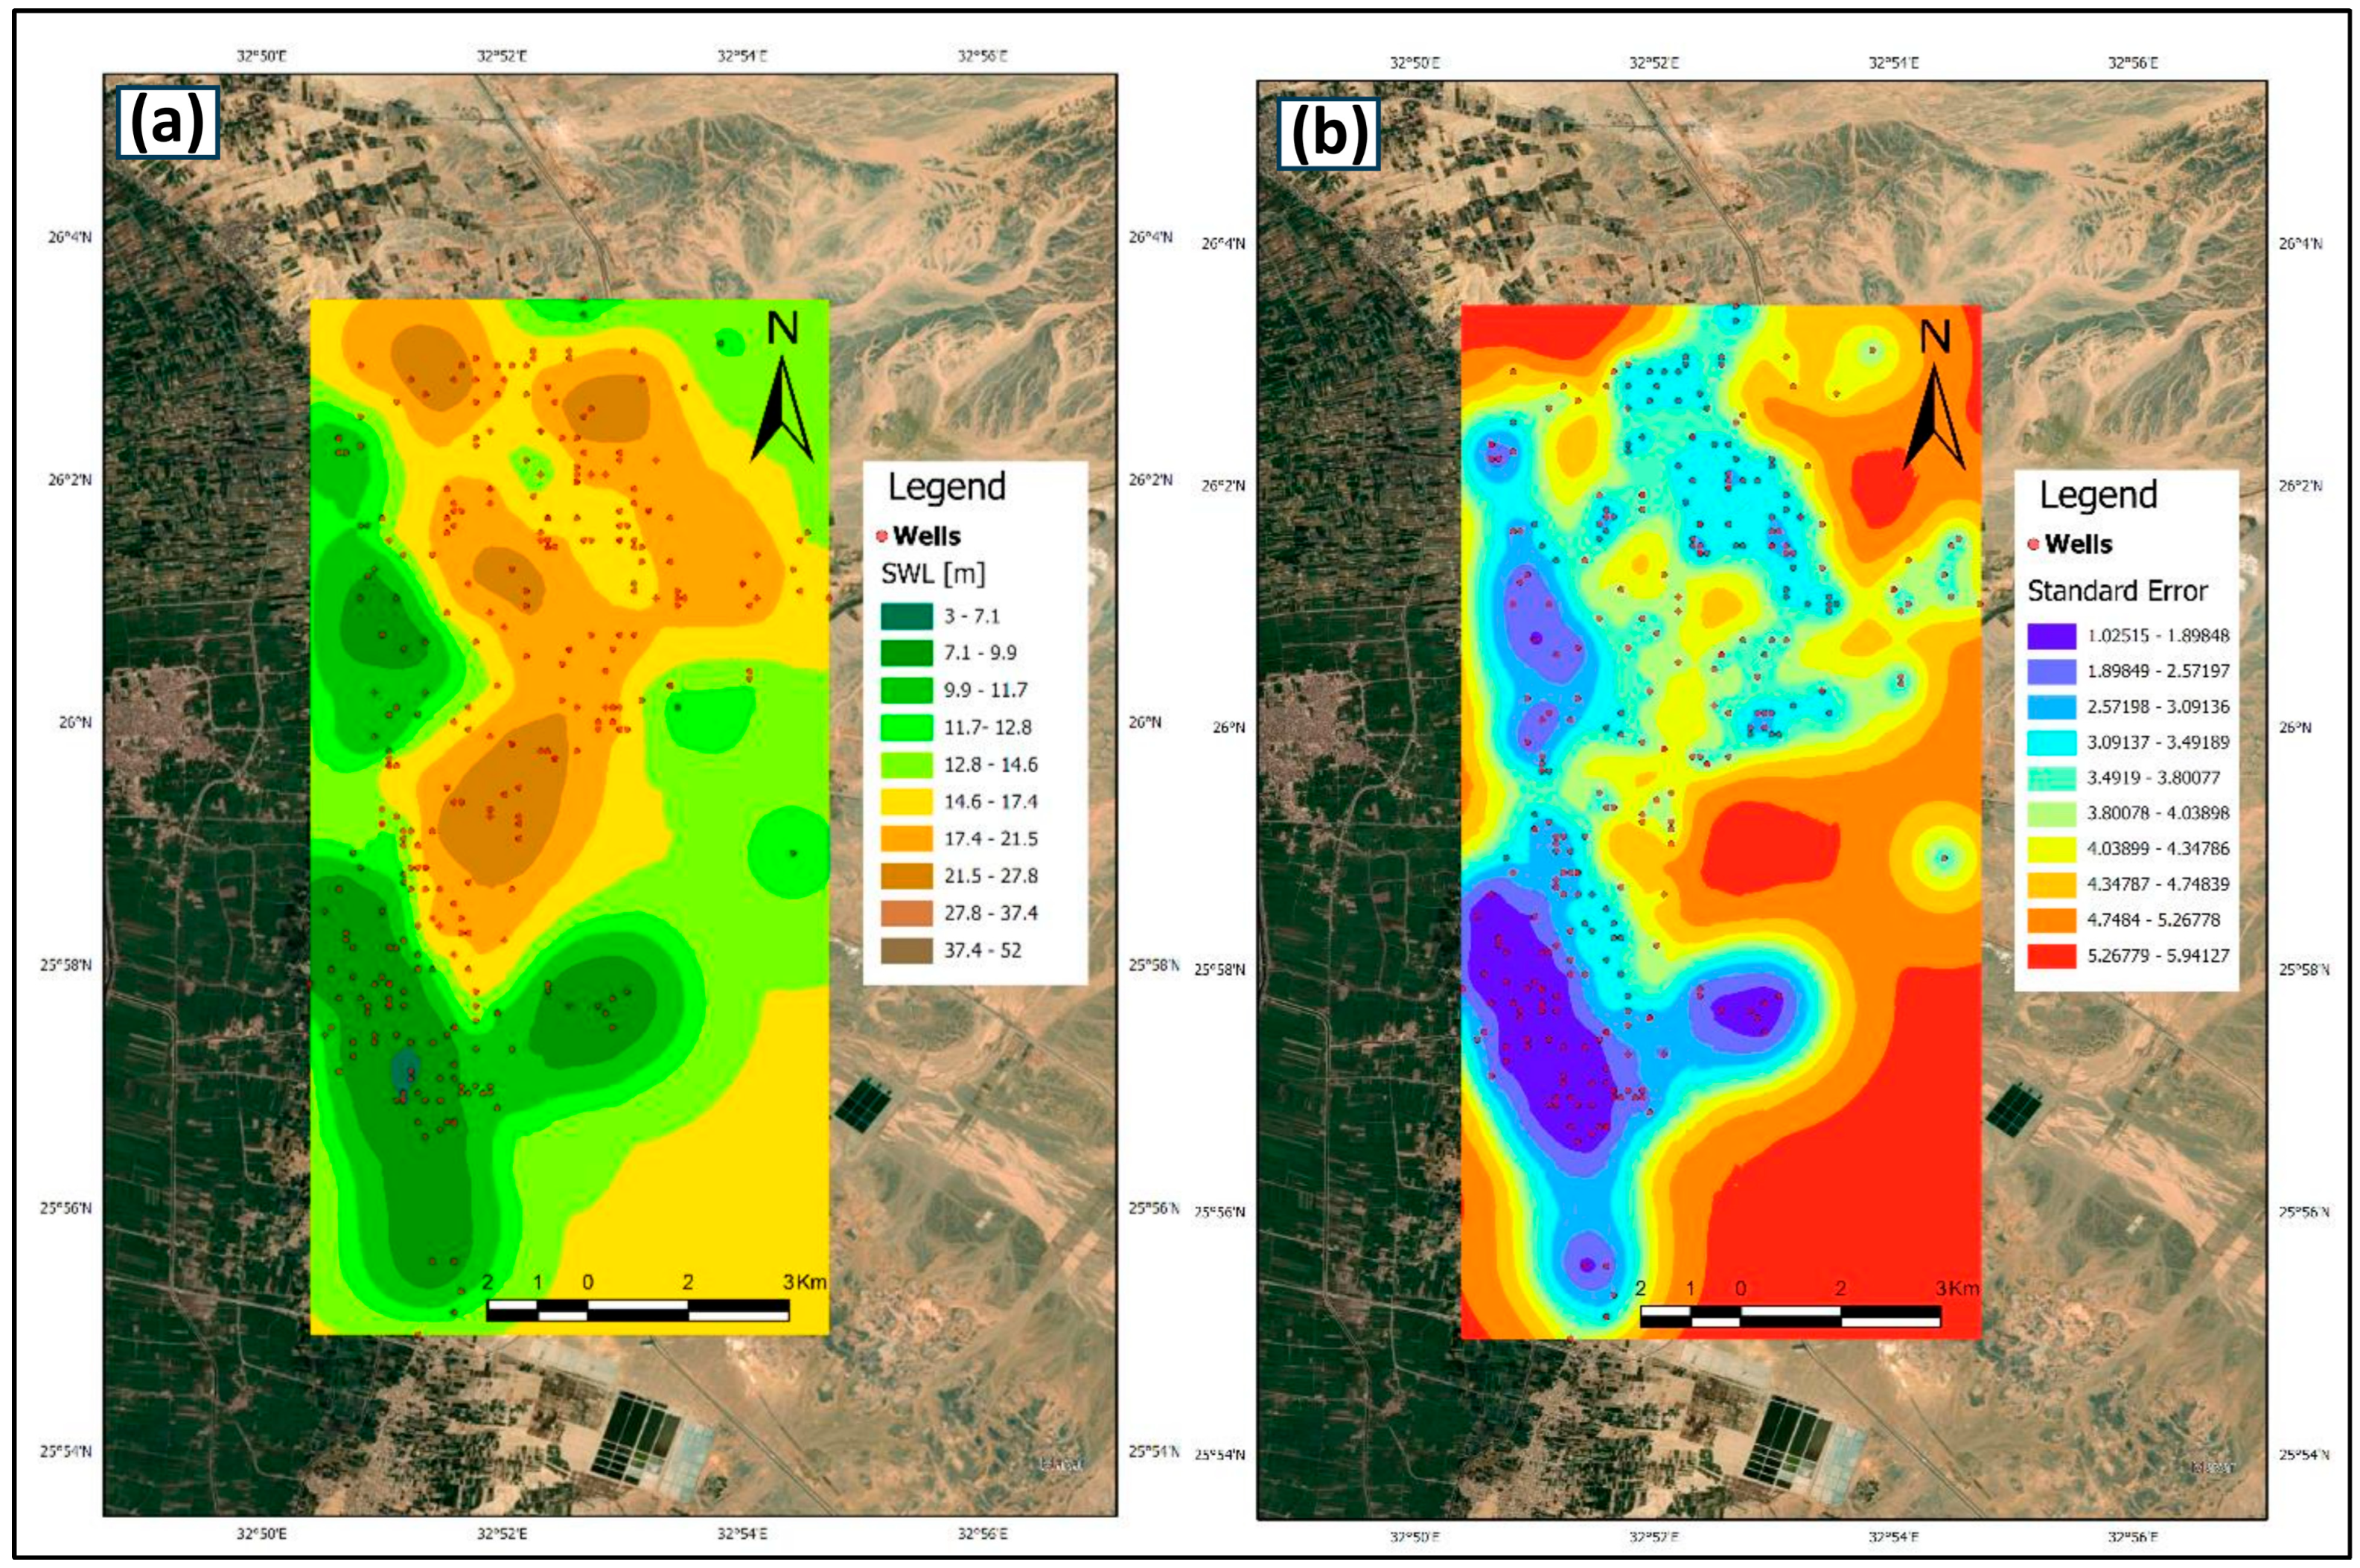This screenshot has width=2360, height=1568.
Task: Click the scale bar in map (a)
Action: (637, 1310)
